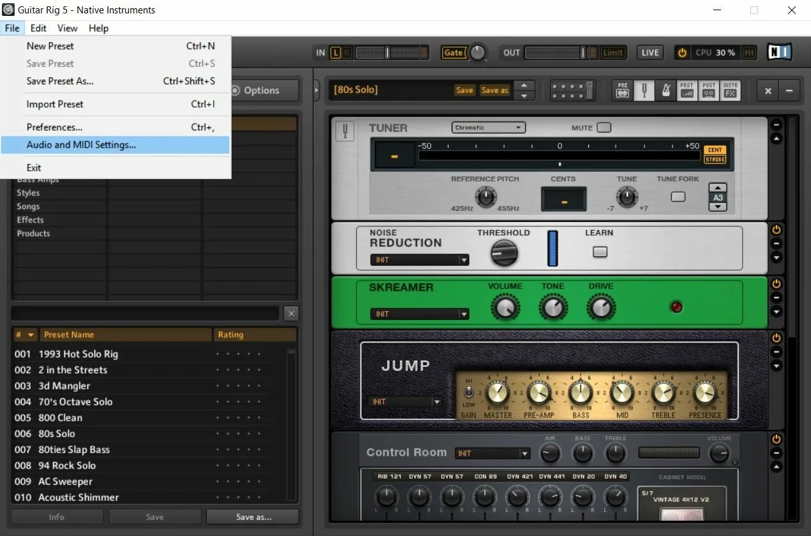This screenshot has width=811, height=536.
Task: Open the preset list # sort dropdown
Action: pyautogui.click(x=26, y=335)
